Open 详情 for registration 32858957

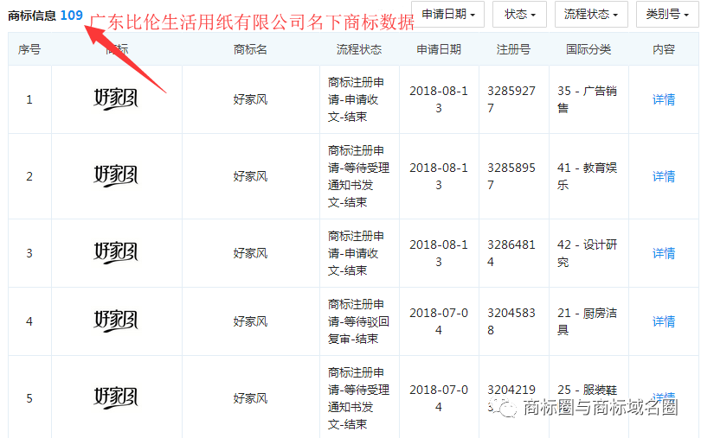tap(664, 176)
